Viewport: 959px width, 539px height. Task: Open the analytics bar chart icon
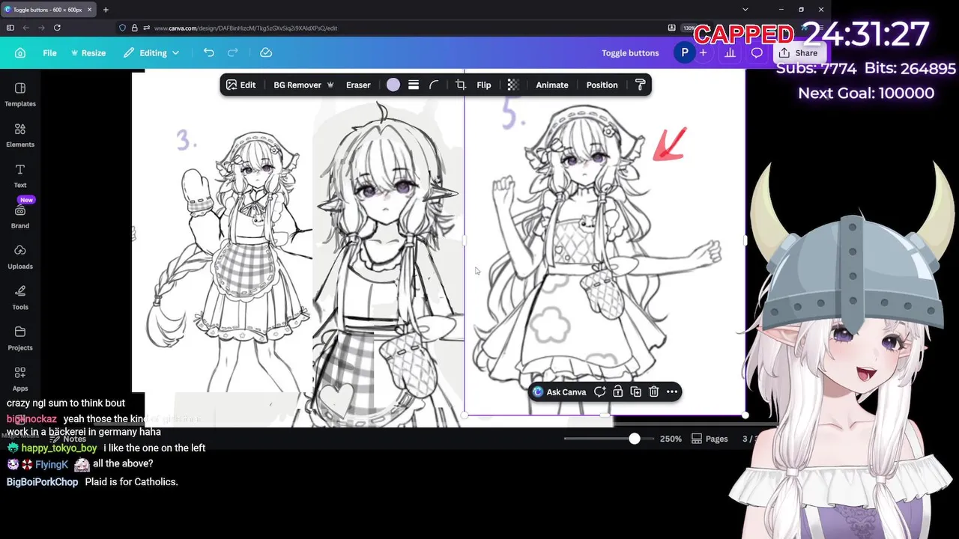pos(730,52)
